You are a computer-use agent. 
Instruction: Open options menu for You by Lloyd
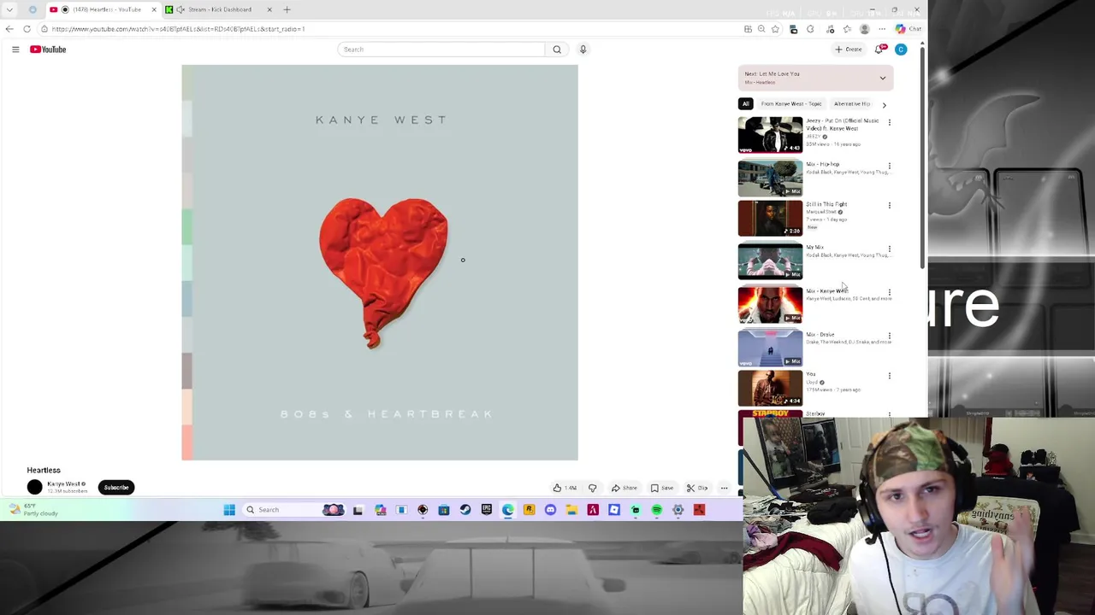(889, 376)
